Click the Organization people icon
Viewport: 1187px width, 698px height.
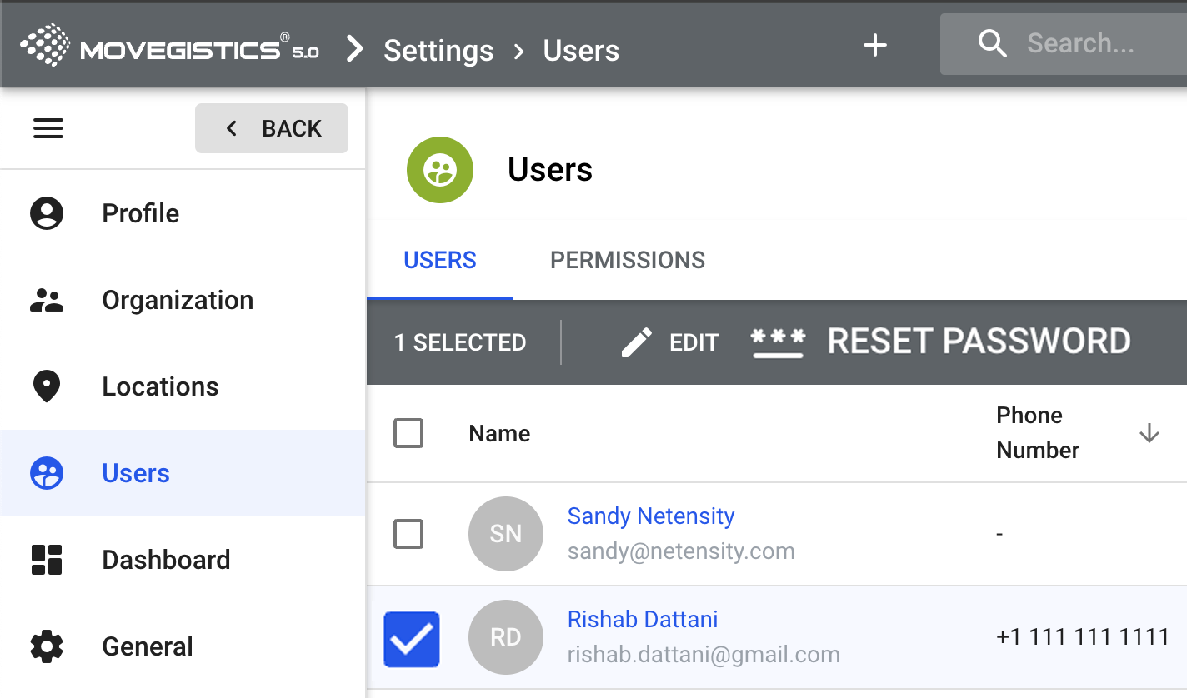click(47, 300)
